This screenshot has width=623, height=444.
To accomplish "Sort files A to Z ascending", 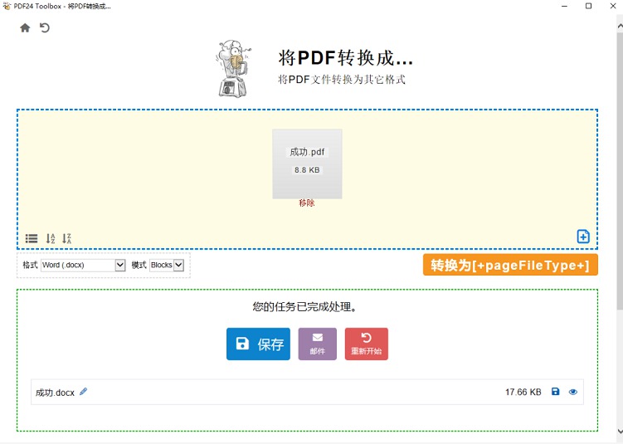I will coord(51,238).
